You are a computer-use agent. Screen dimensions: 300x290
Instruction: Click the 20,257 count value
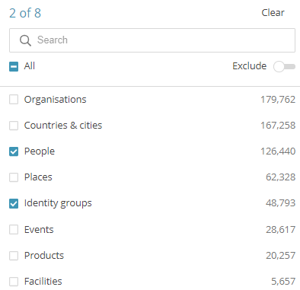281,256
